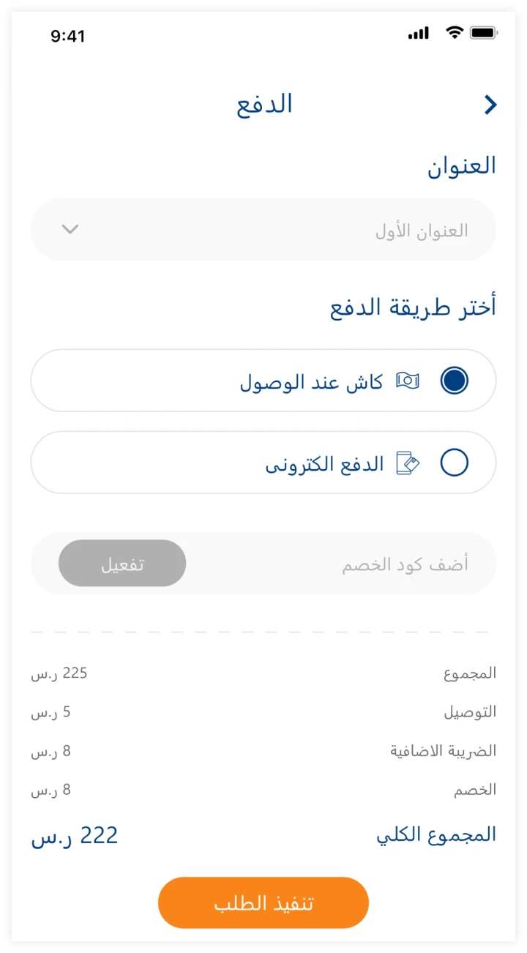Image resolution: width=527 pixels, height=953 pixels.
Task: Tap the back chevron arrow
Action: click(x=490, y=105)
